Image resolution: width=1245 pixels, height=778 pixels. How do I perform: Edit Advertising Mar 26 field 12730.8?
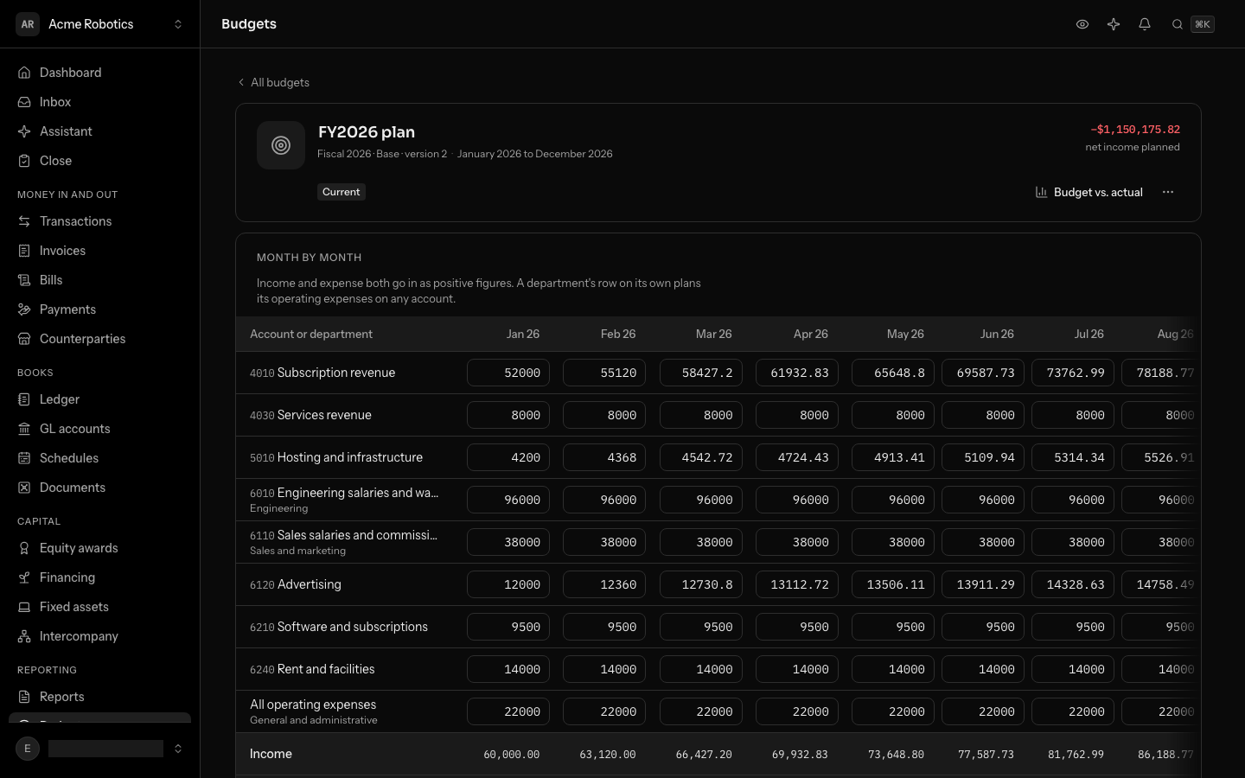[x=701, y=584]
